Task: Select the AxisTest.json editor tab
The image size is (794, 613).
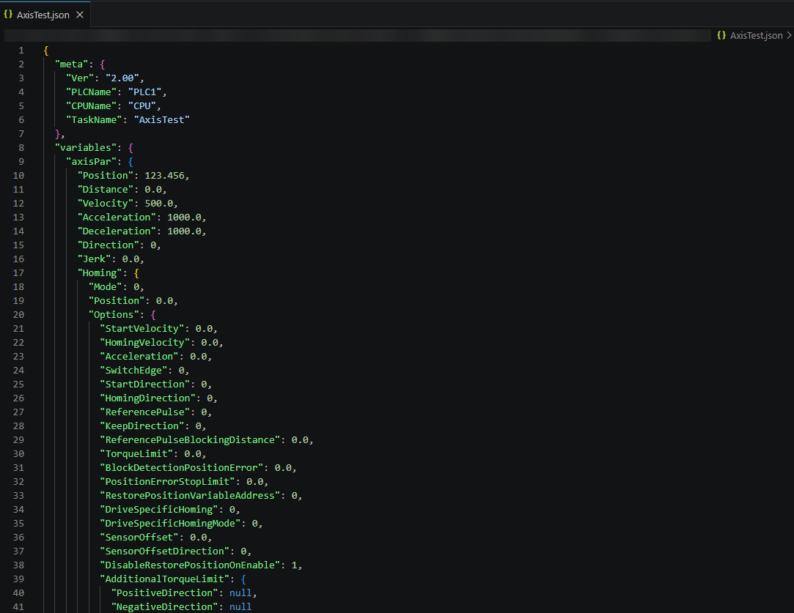Action: coord(45,15)
